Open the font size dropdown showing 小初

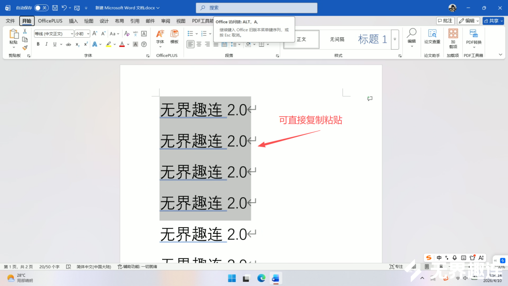(x=82, y=34)
